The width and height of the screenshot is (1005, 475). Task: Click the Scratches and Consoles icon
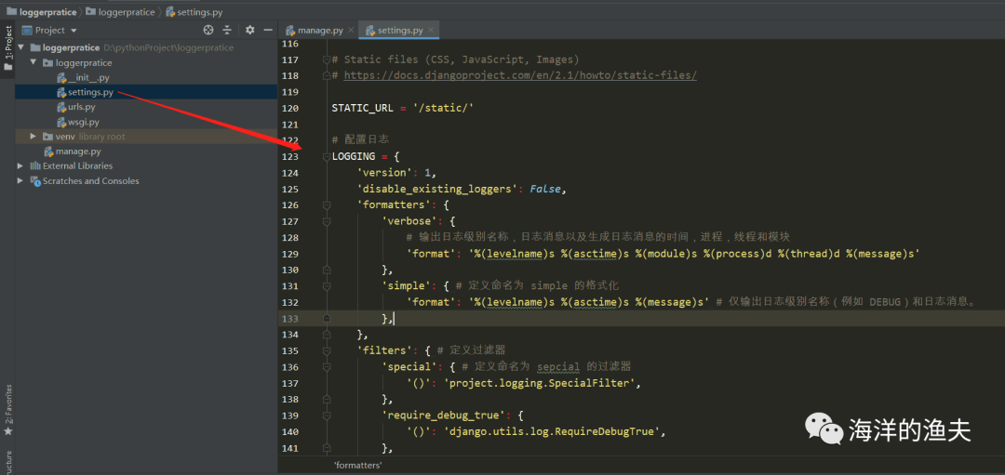coord(36,180)
